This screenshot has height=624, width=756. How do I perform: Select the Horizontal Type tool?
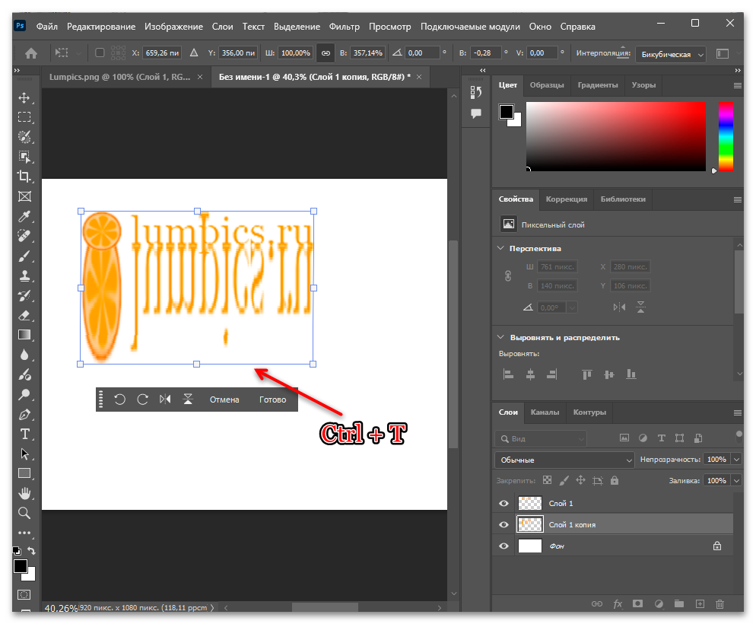point(24,434)
